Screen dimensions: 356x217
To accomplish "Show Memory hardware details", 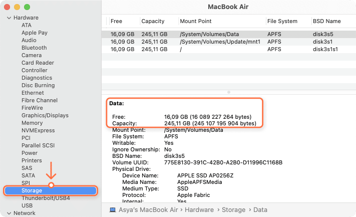I will pos(32,123).
